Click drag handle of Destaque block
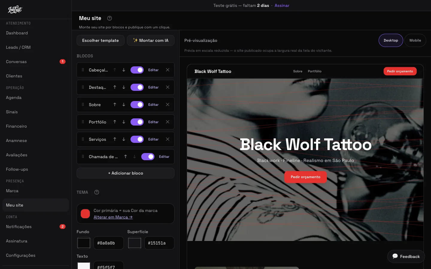Screen dimensions: 431x269 83,87
